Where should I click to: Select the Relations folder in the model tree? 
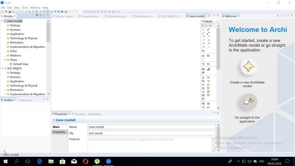pyautogui.click(x=15, y=55)
